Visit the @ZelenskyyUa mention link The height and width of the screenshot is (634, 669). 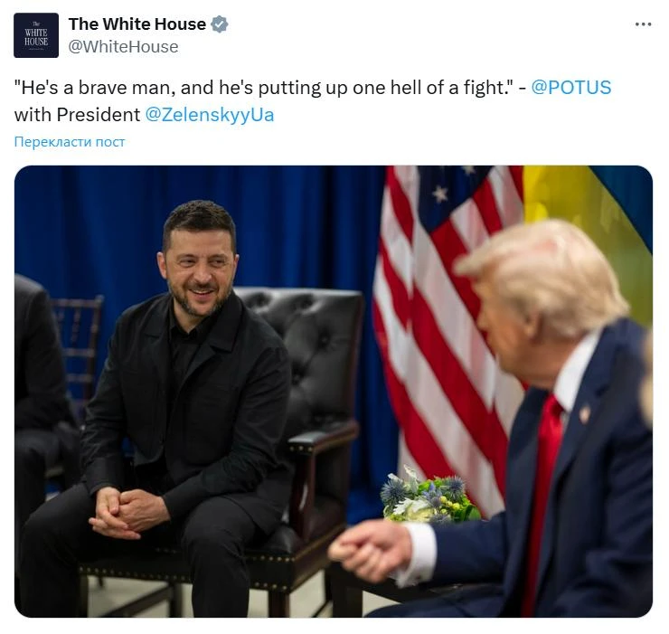click(x=210, y=115)
